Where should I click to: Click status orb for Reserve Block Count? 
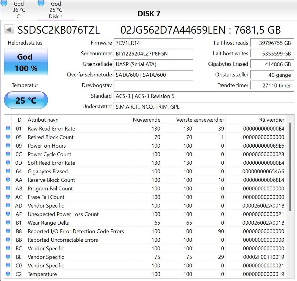coord(8,179)
